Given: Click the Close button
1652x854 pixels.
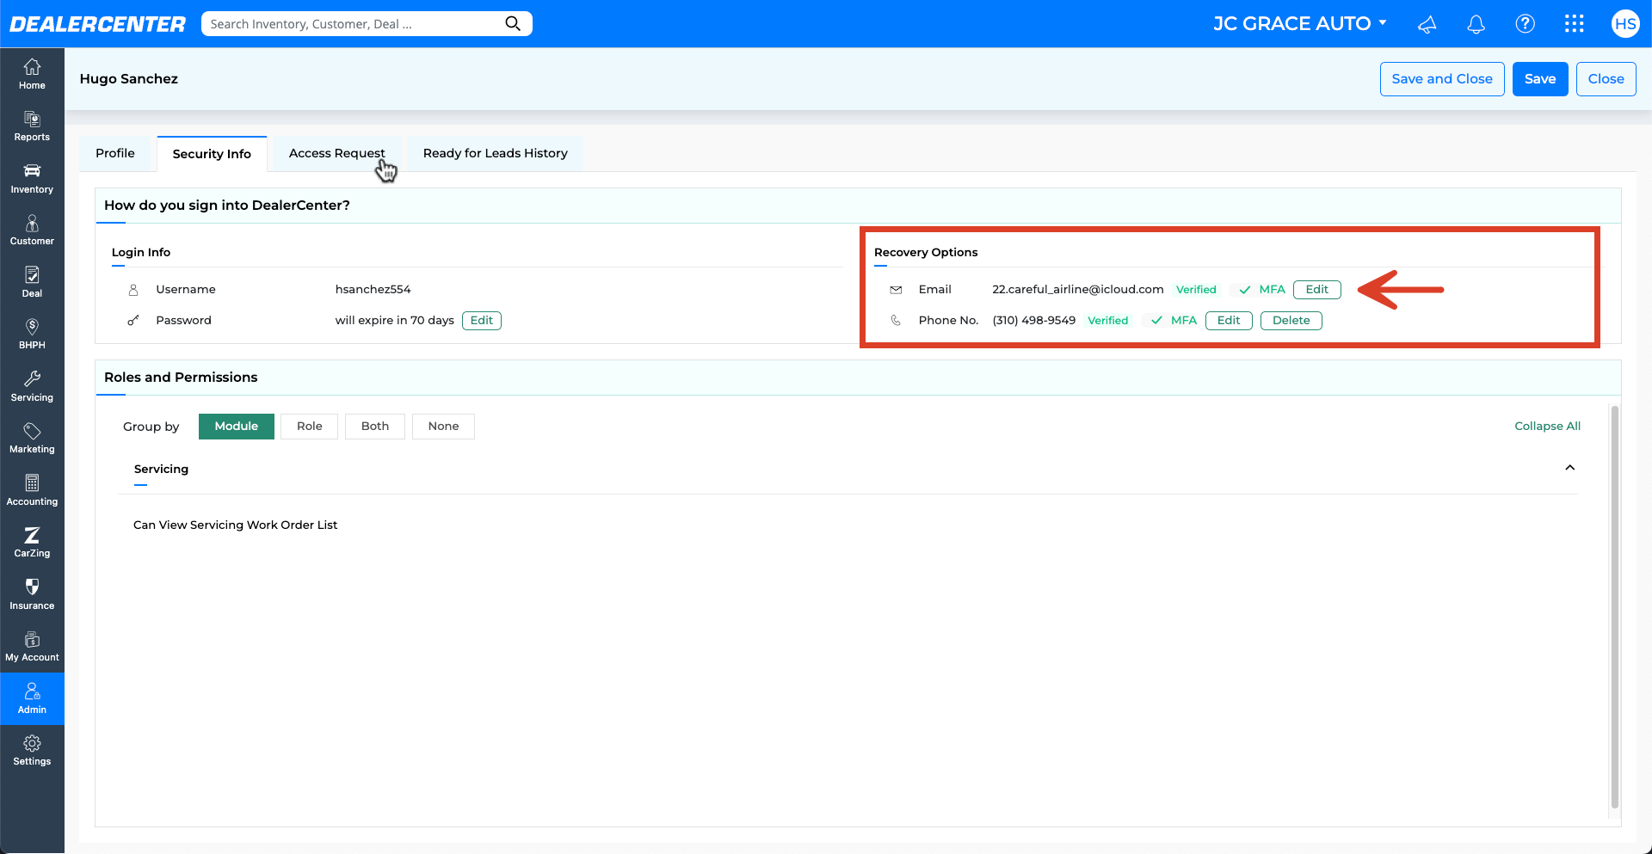Looking at the screenshot, I should pos(1606,79).
